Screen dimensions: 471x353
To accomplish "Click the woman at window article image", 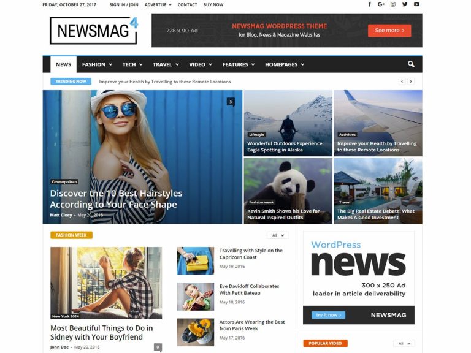I will 106,283.
